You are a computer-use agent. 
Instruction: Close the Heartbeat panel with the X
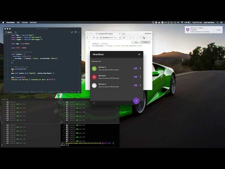139,54
